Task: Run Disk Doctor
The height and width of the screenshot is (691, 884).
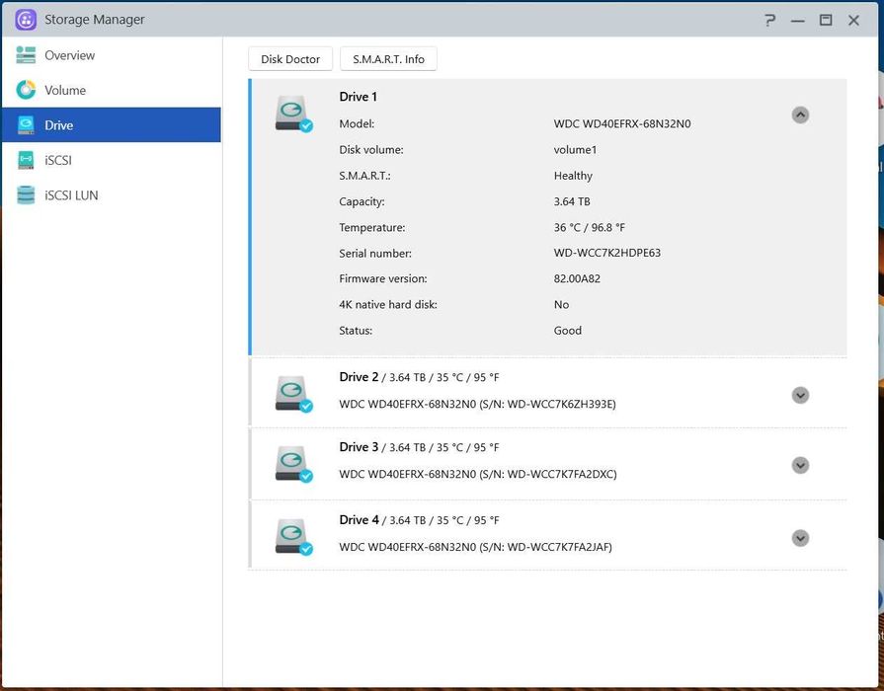Action: click(x=290, y=59)
